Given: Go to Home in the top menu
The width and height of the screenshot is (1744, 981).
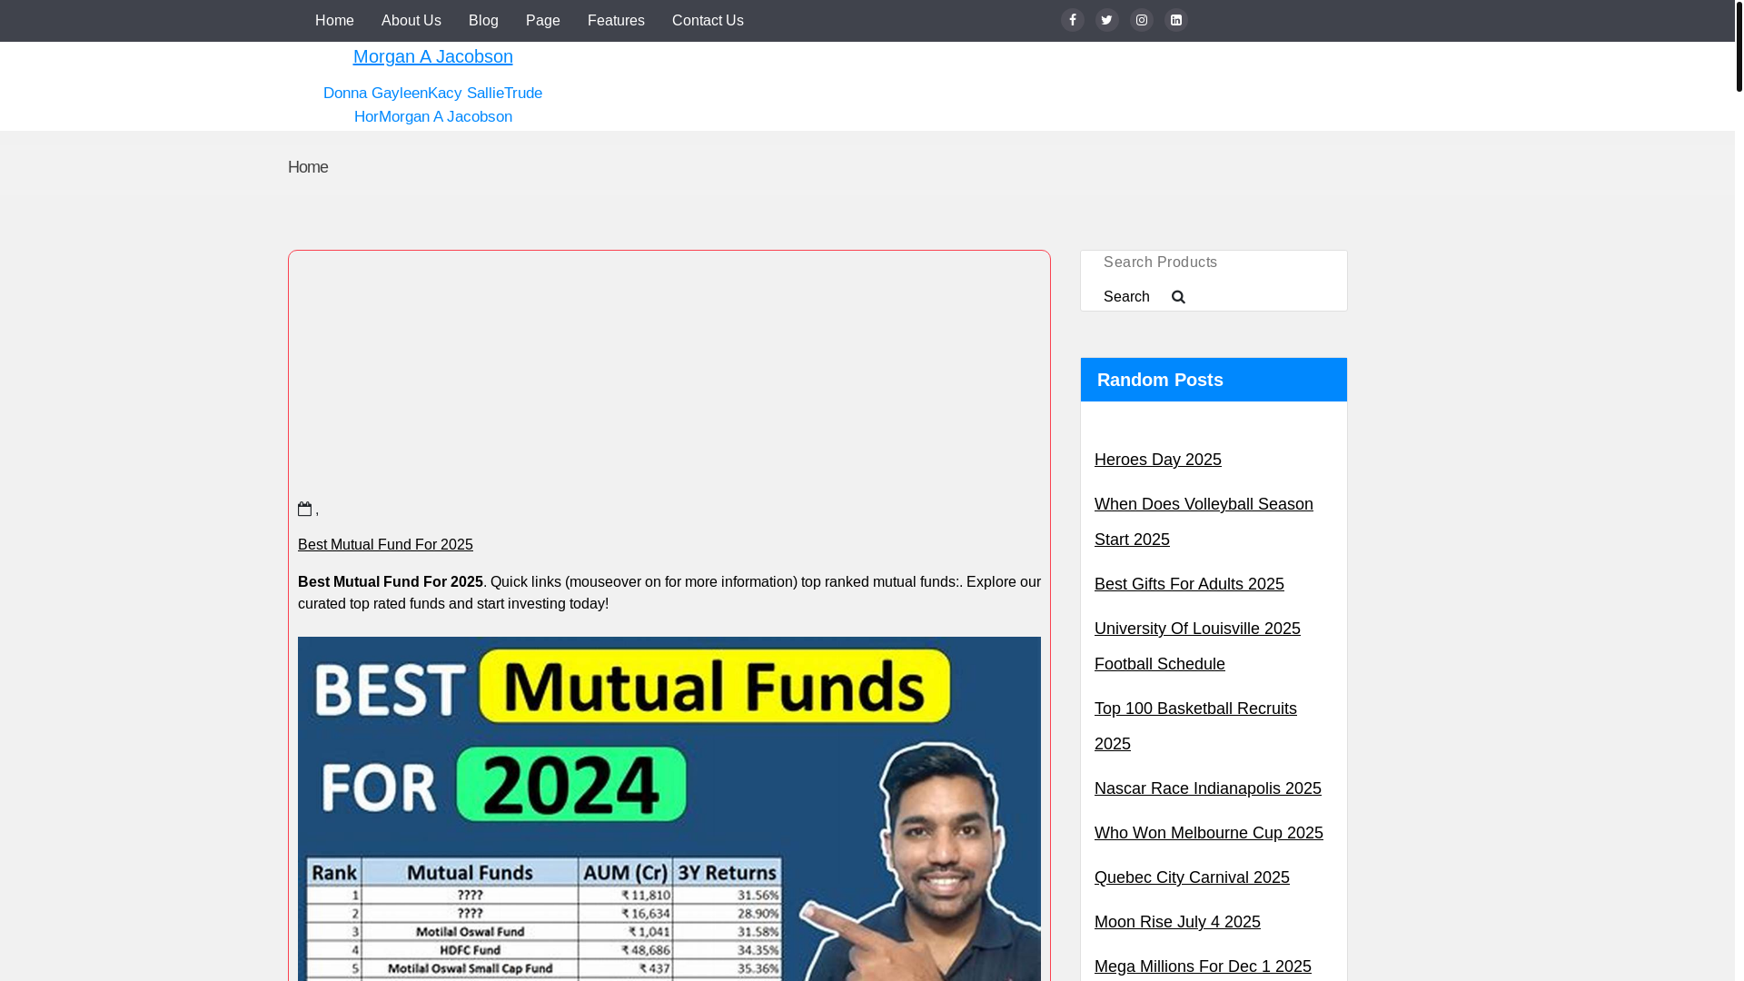Looking at the screenshot, I should (334, 21).
